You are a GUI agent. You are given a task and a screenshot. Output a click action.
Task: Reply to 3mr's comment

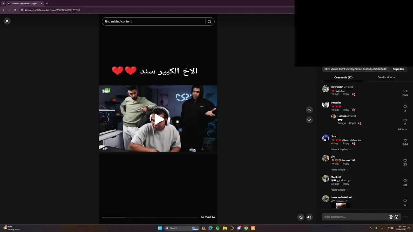(346, 143)
